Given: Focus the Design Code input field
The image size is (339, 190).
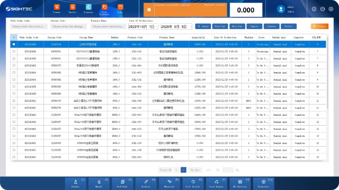Looking at the screenshot, I should (68, 26).
